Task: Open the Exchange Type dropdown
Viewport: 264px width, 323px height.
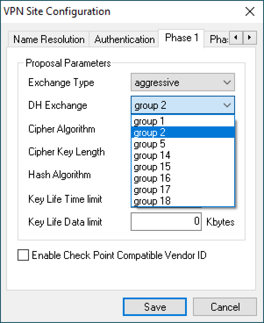Action: (x=182, y=83)
